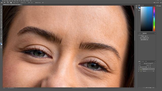Viewport: 162px width, 91px height.
Task: Toggle Lock position
Action: (x=144, y=67)
